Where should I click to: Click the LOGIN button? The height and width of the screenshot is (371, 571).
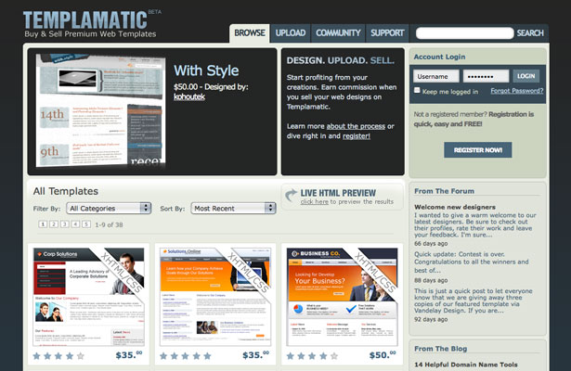(526, 76)
